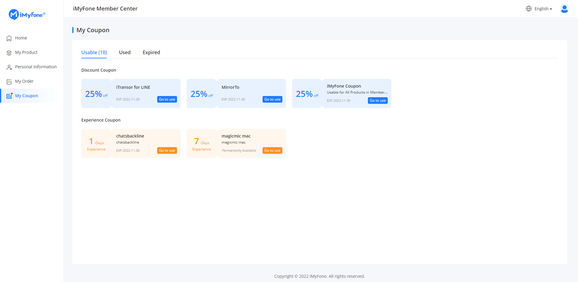Click 25% off on MirrorTo coupon
The image size is (578, 282).
click(x=202, y=94)
